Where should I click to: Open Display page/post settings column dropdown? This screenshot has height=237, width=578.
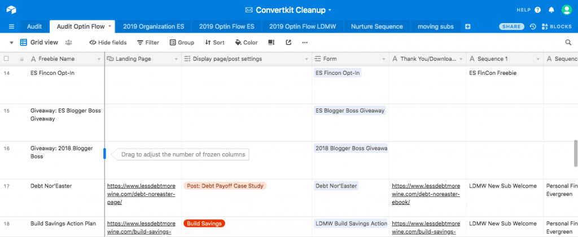306,59
